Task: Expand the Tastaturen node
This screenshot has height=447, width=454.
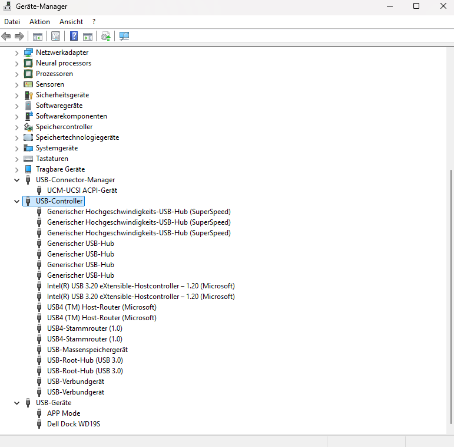Action: pos(17,159)
